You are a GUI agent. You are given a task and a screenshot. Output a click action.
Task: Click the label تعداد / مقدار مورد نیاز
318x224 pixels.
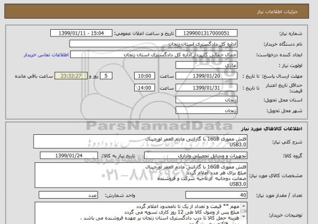pos(279,195)
